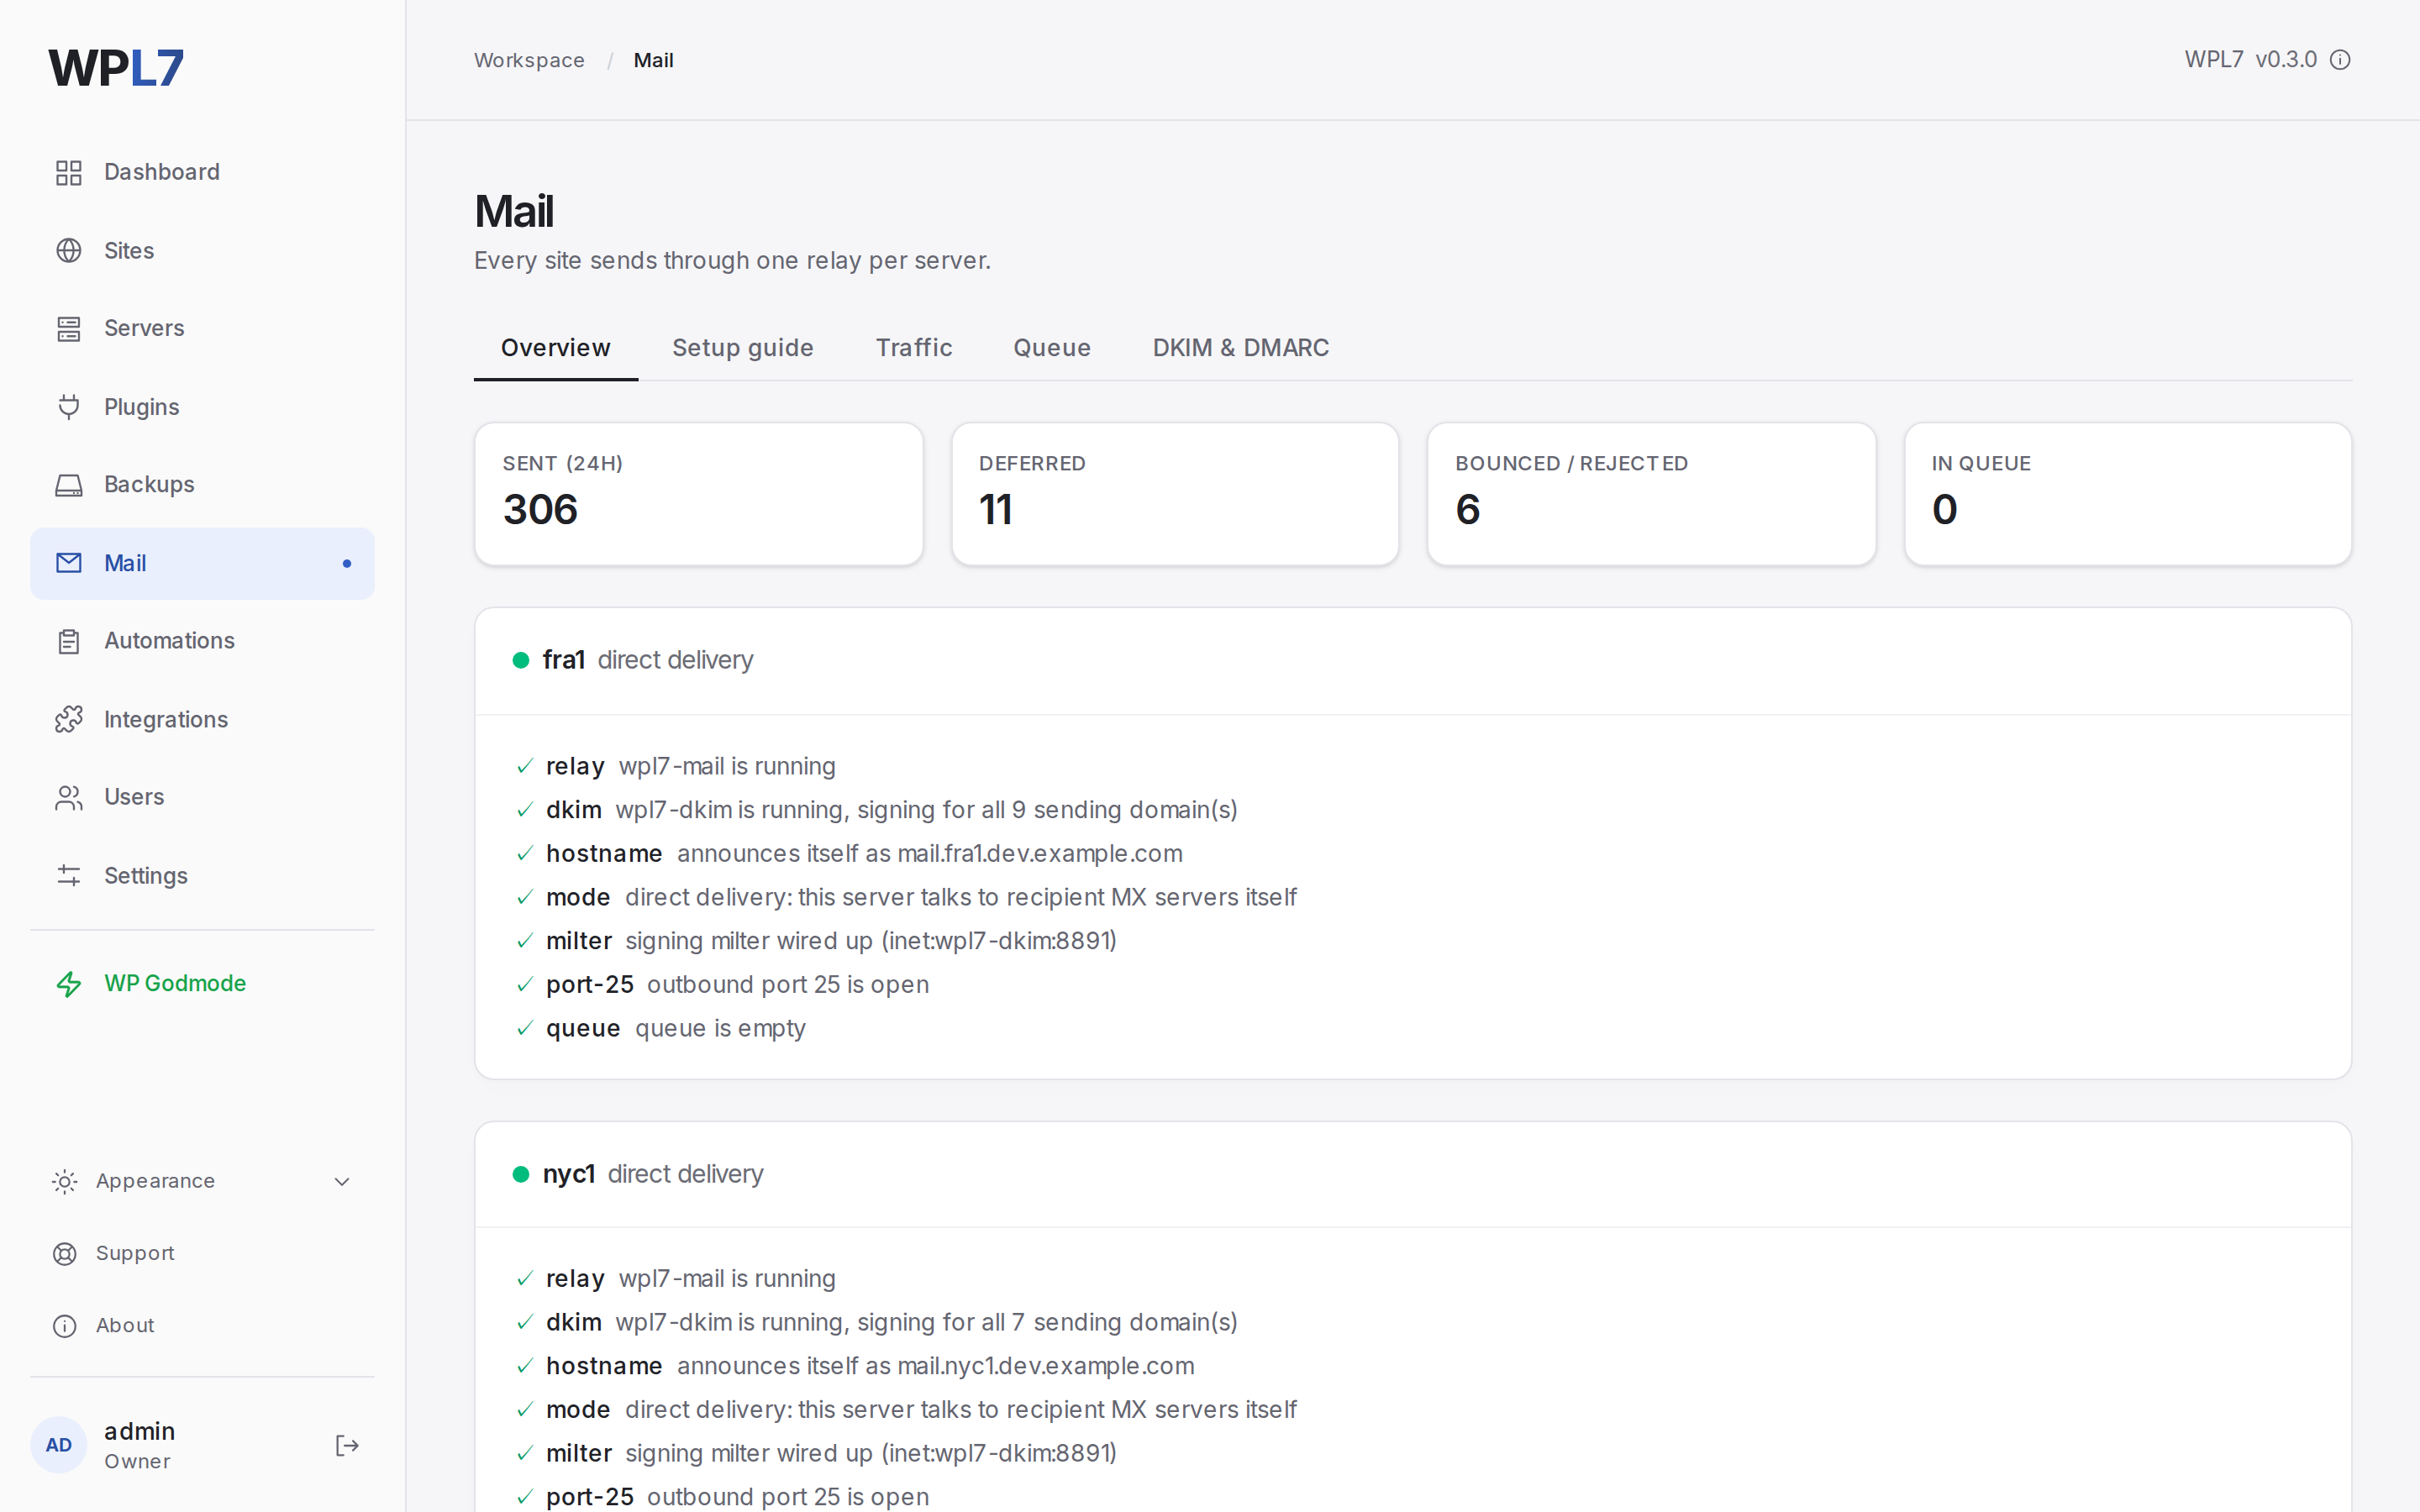Click the Sent (24h) stat card

pyautogui.click(x=699, y=494)
